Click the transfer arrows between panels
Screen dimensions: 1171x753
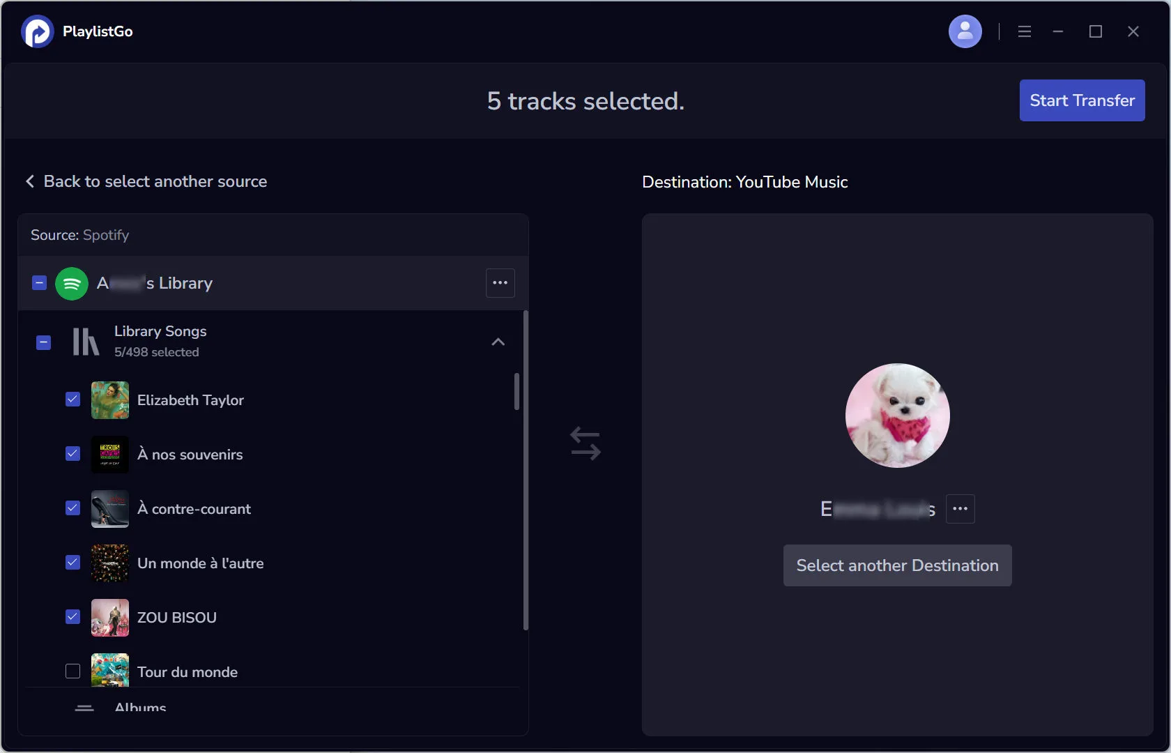click(585, 443)
